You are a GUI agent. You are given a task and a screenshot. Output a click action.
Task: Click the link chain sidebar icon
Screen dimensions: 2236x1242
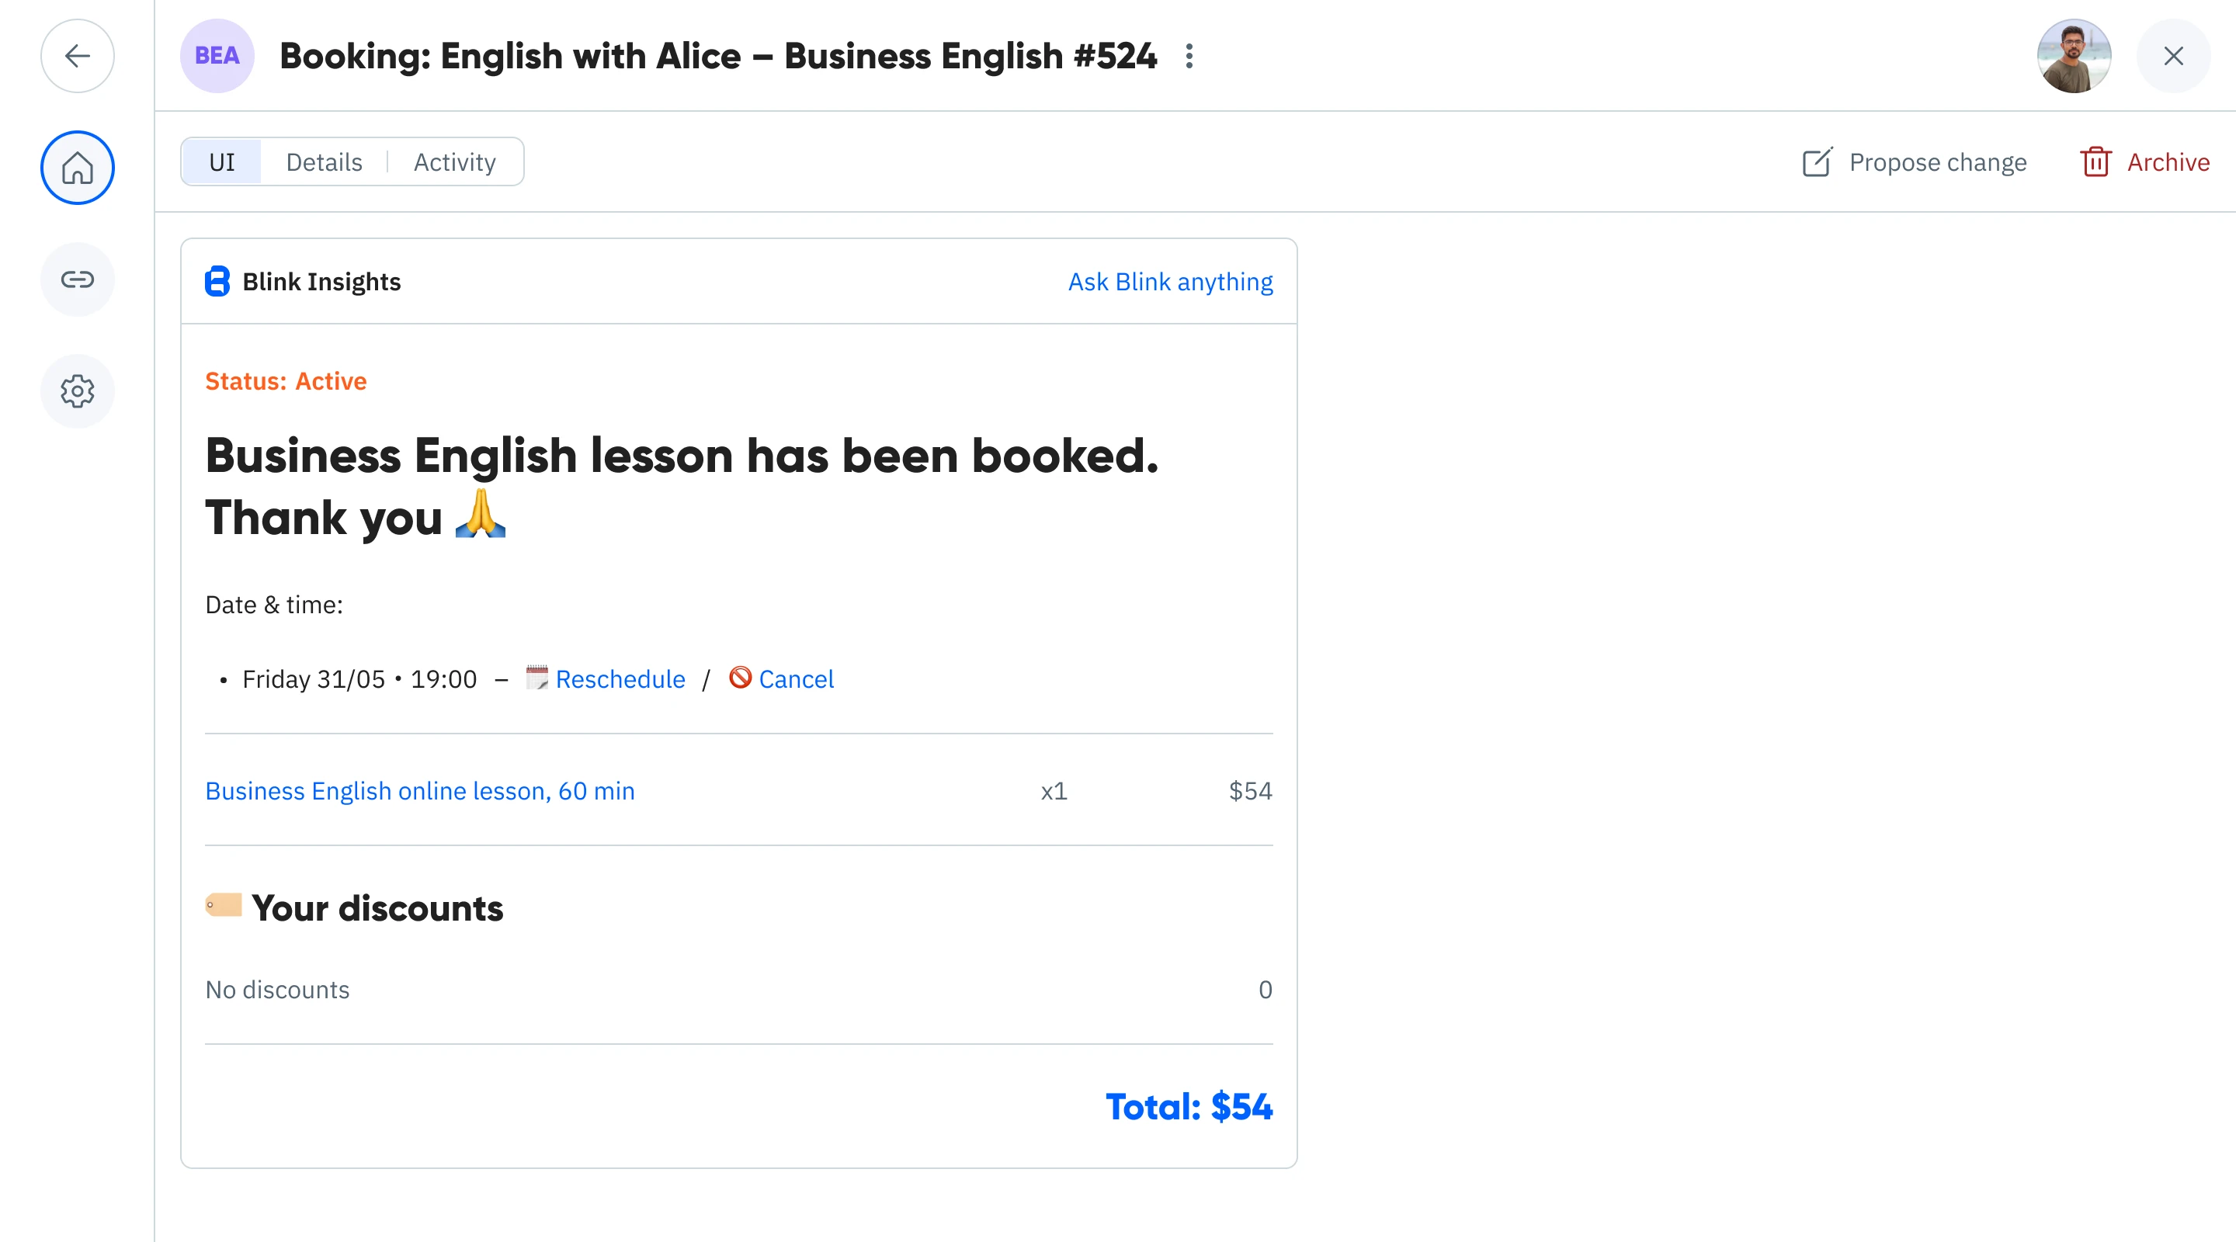tap(78, 279)
